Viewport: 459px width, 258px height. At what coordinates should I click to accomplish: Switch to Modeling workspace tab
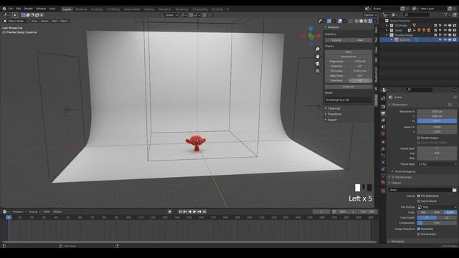(x=81, y=9)
